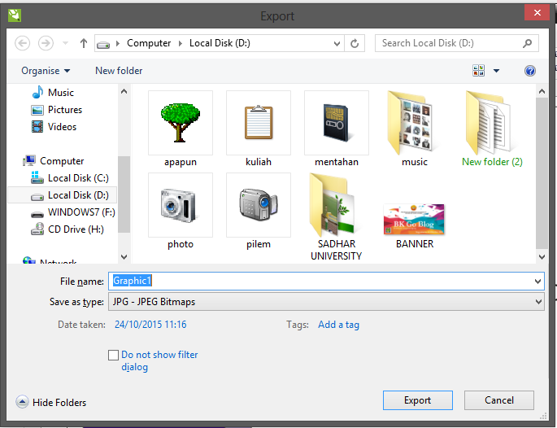Open the mentahan folder icon

[336, 122]
